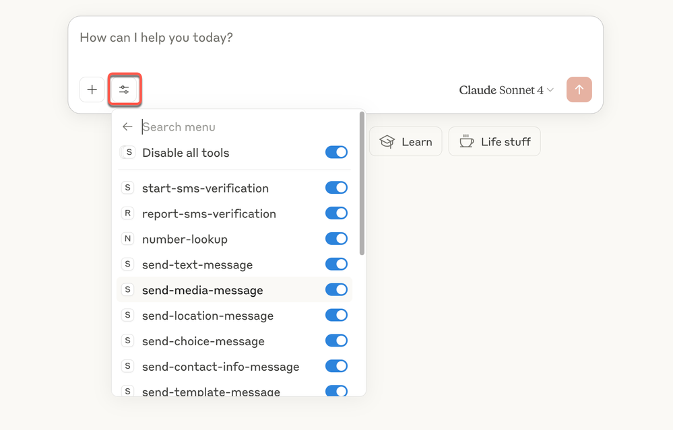Click the N icon beside number-lookup
Image resolution: width=673 pixels, height=430 pixels.
click(127, 239)
